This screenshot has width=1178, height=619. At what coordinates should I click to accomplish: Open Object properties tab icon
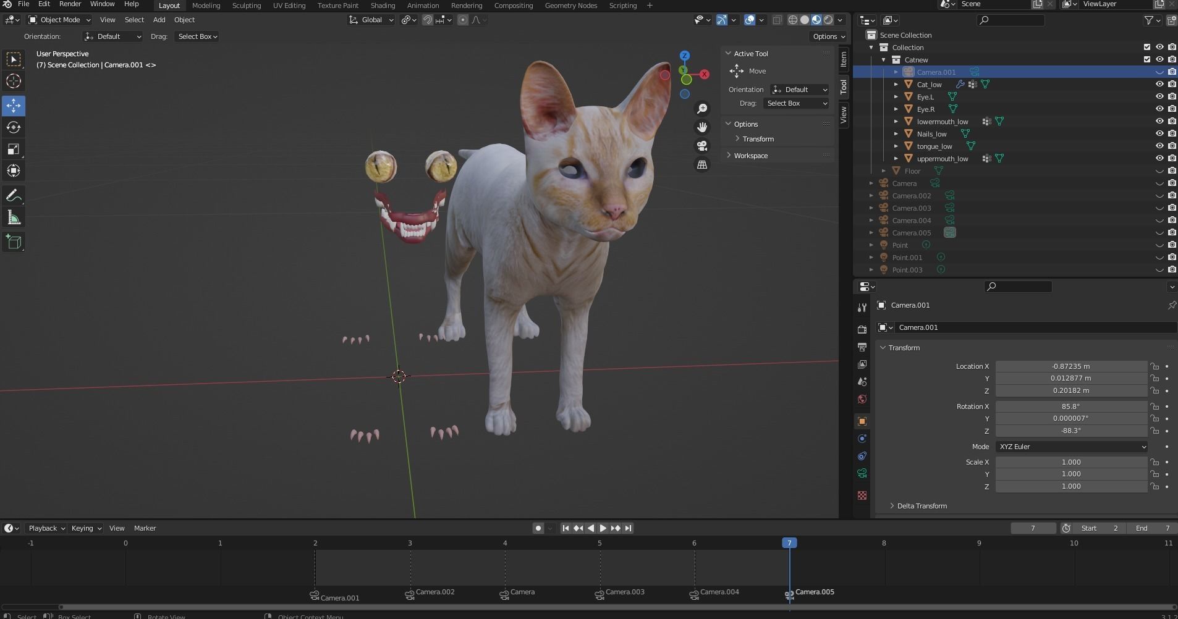(862, 421)
